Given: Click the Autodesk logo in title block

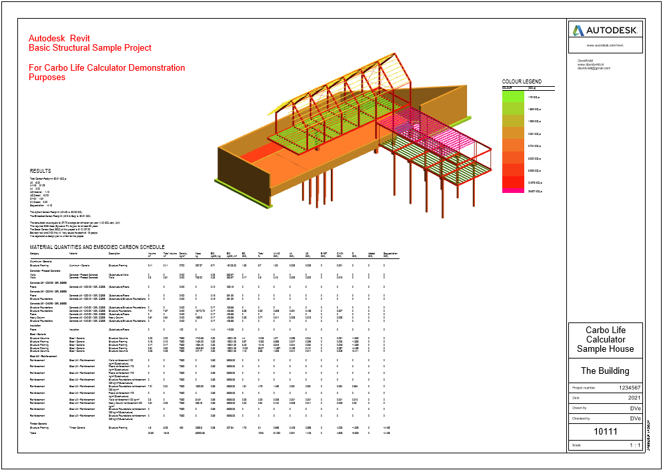Looking at the screenshot, I should 606,31.
